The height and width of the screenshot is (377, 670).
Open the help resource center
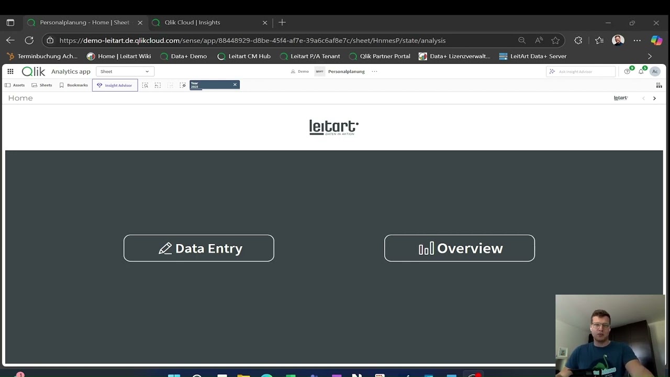coord(627,72)
